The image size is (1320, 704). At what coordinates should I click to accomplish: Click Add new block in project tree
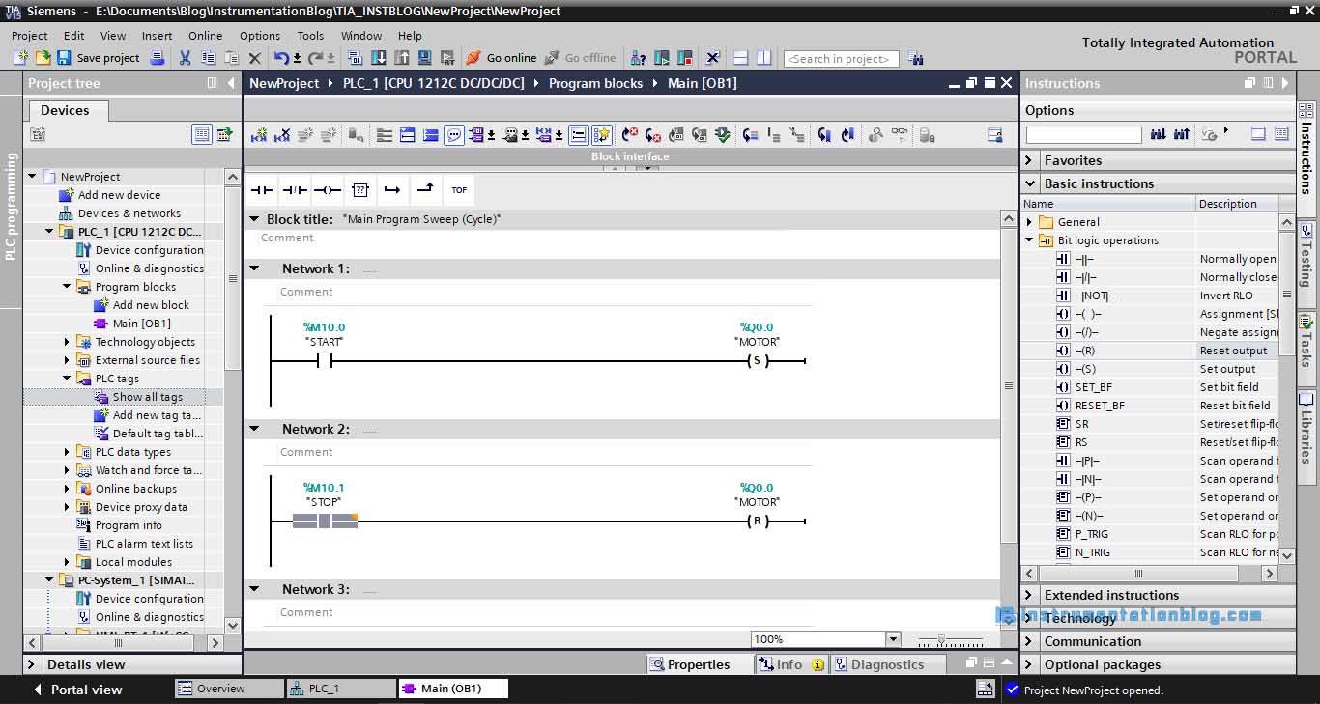click(151, 305)
